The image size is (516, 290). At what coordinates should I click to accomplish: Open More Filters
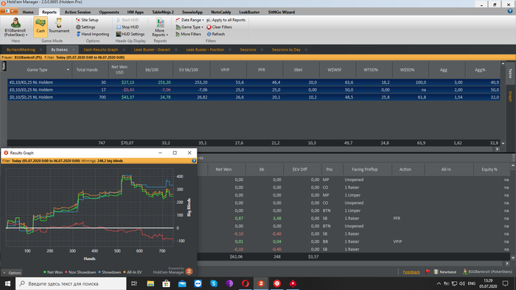(188, 34)
